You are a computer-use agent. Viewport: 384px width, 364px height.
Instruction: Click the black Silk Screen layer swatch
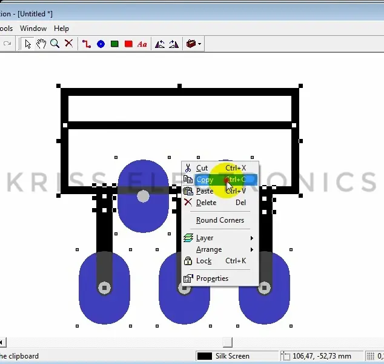click(205, 356)
